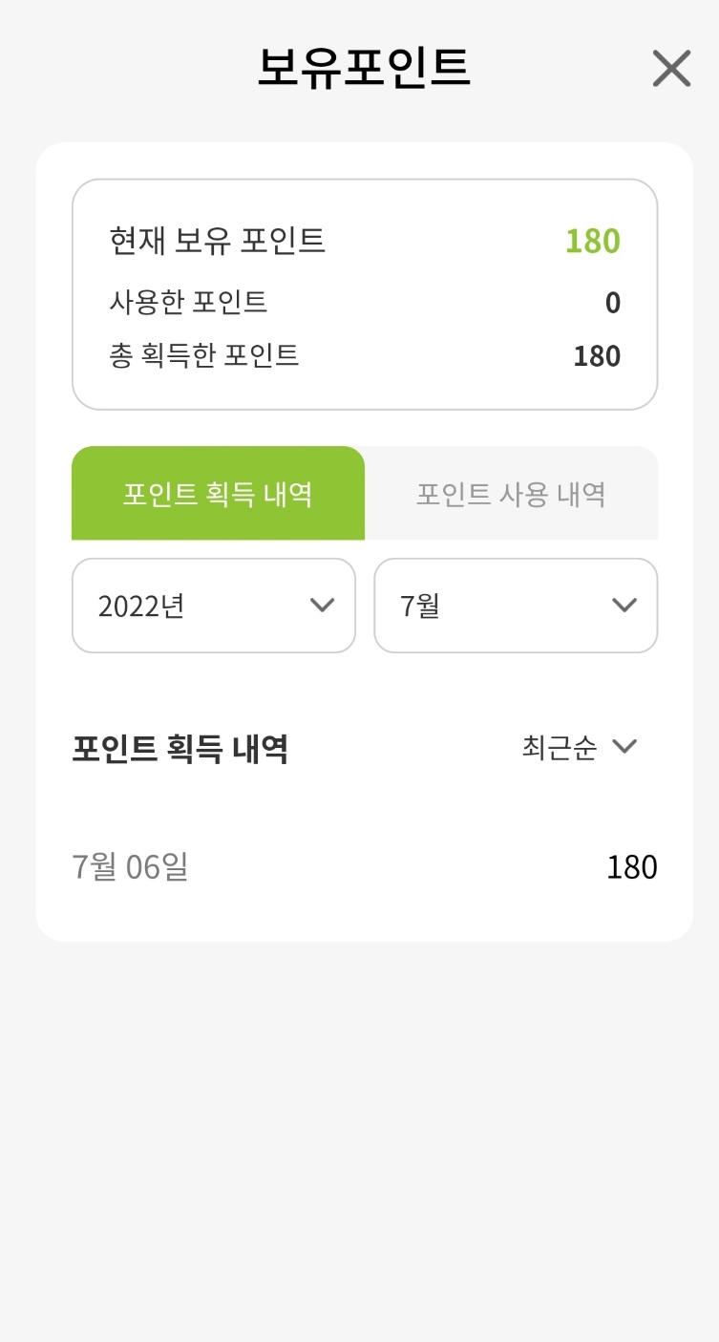Click the chevron arrow in the 7월 box

coord(624,605)
